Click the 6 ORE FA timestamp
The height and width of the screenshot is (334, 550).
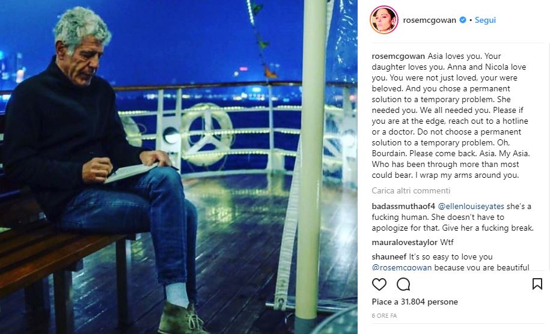click(x=385, y=316)
